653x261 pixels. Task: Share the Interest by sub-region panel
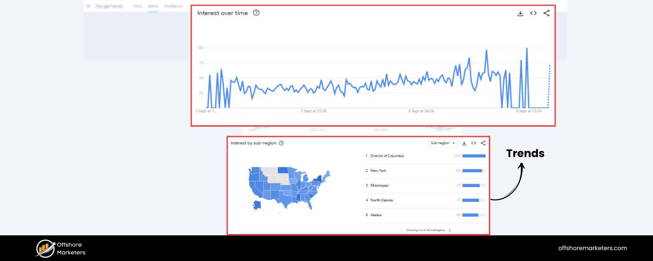pyautogui.click(x=483, y=143)
